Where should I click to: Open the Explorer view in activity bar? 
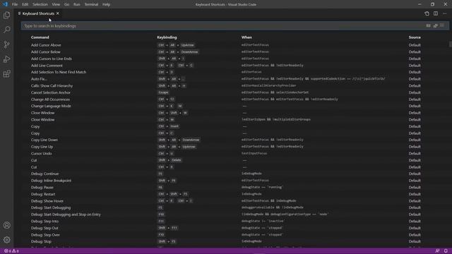(x=6, y=15)
